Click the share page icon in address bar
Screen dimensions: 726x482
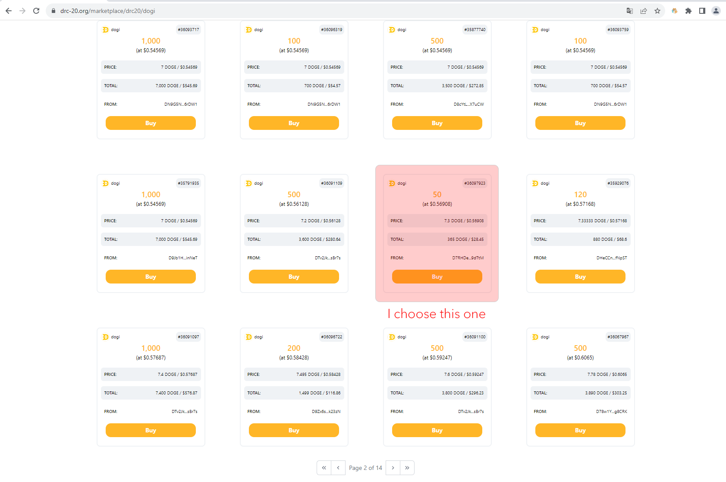tap(643, 11)
